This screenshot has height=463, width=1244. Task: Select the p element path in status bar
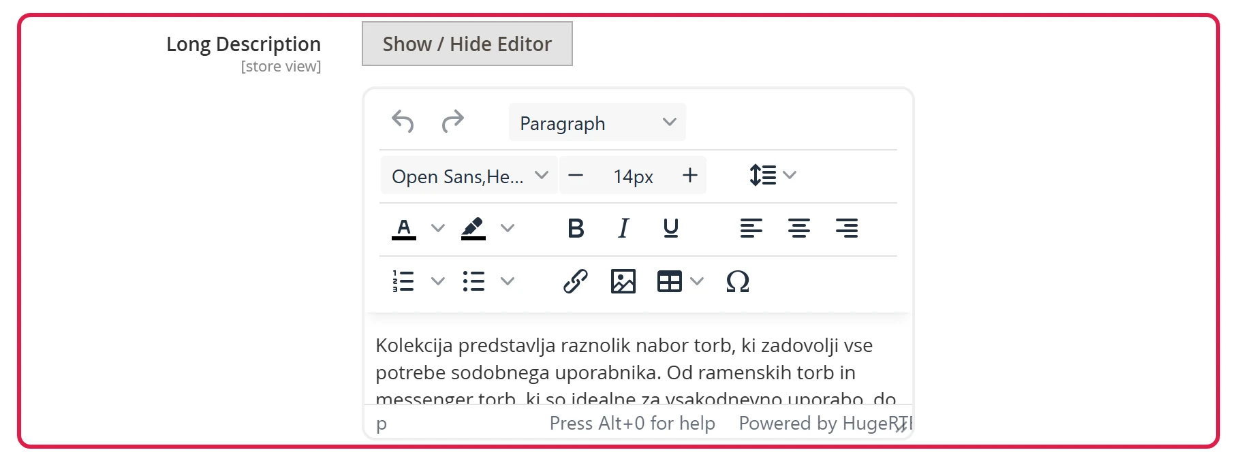pos(382,424)
